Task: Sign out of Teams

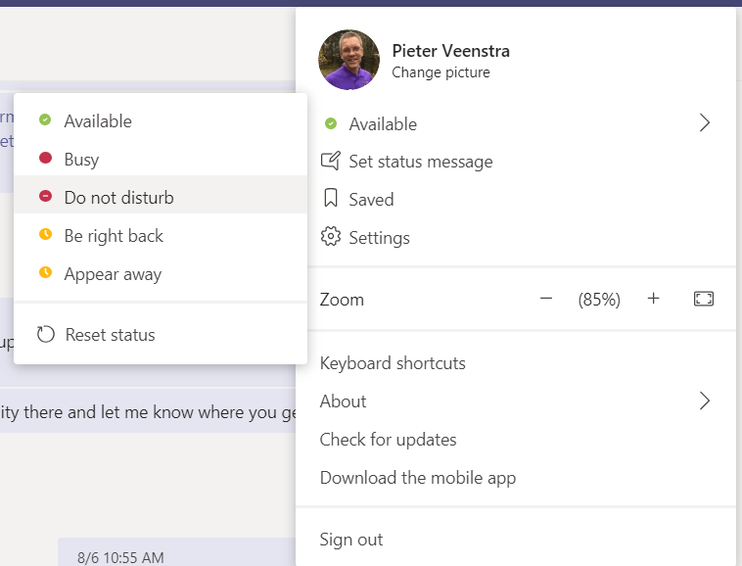Action: (516, 539)
